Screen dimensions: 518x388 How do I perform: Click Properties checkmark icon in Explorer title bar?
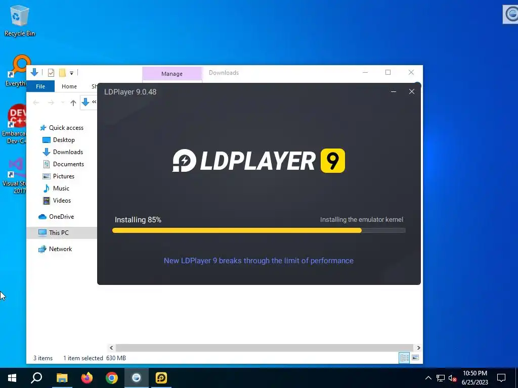pyautogui.click(x=51, y=73)
